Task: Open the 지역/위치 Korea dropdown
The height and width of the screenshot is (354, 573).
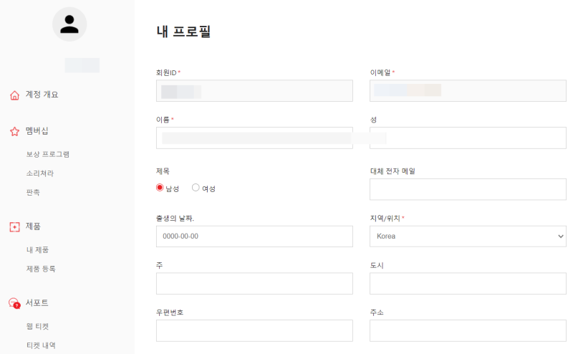Action: tap(468, 236)
